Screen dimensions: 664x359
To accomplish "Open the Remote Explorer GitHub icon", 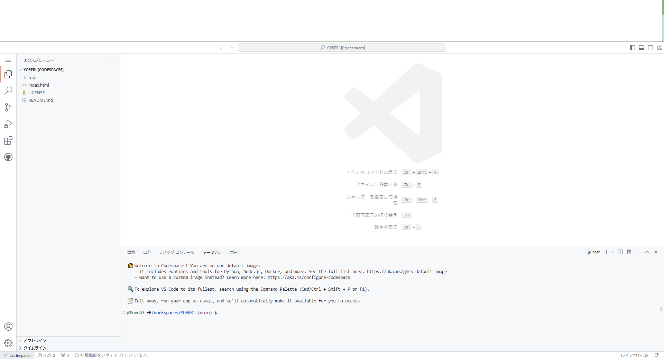I will (x=8, y=157).
